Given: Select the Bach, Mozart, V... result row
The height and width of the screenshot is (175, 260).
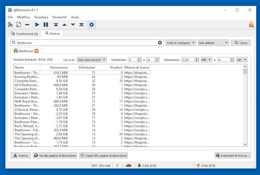Looking at the screenshot, I should [82, 126].
